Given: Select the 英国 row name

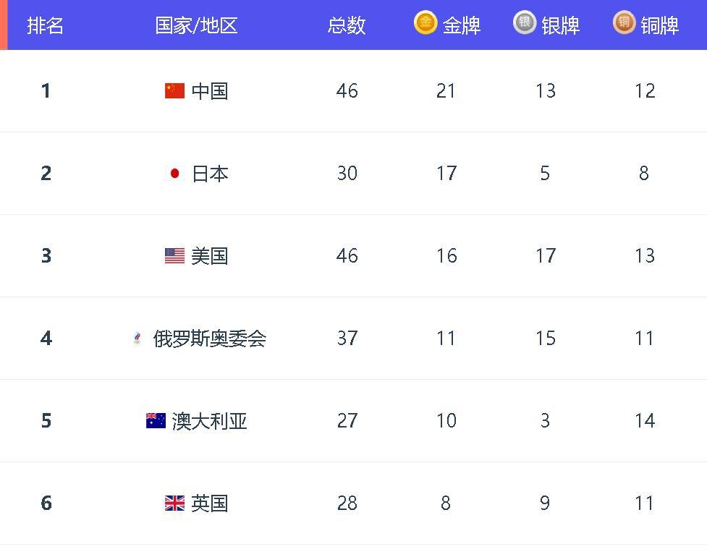Looking at the screenshot, I should (x=210, y=503).
